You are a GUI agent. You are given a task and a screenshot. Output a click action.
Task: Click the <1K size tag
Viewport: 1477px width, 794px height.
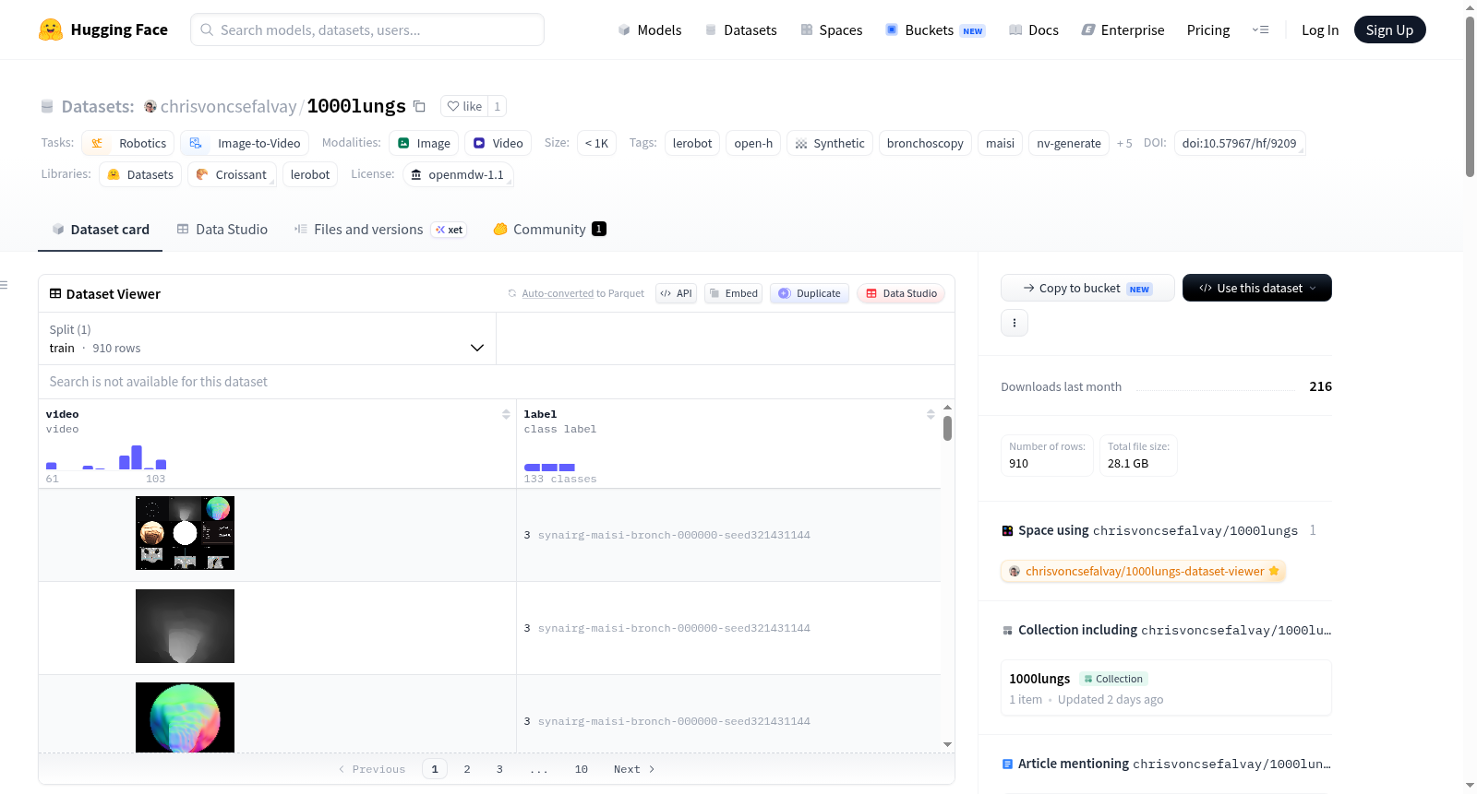596,143
